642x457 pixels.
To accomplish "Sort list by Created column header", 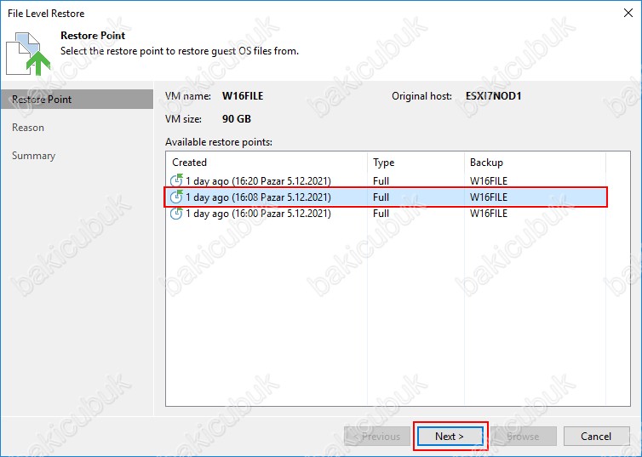I will pyautogui.click(x=267, y=163).
